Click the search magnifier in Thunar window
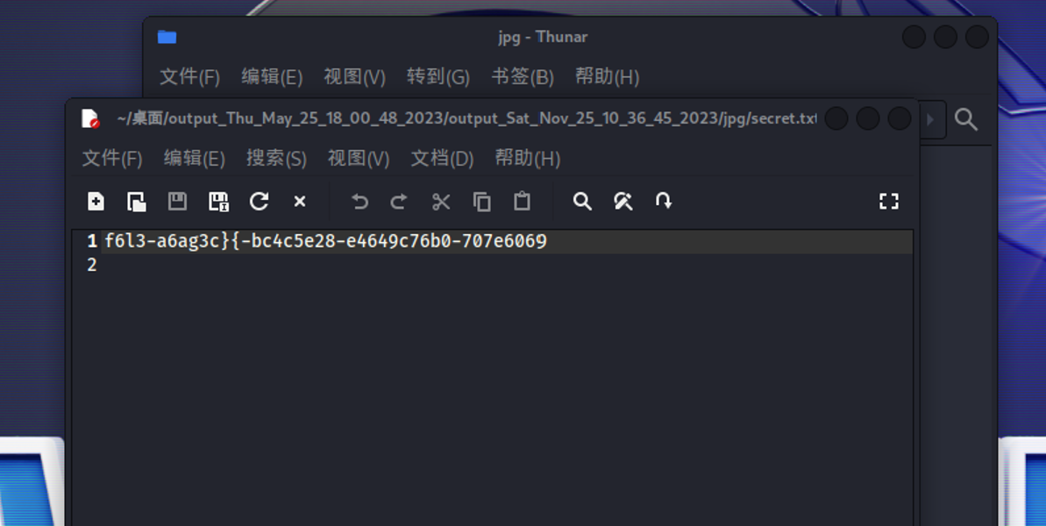Viewport: 1046px width, 526px height. point(966,119)
